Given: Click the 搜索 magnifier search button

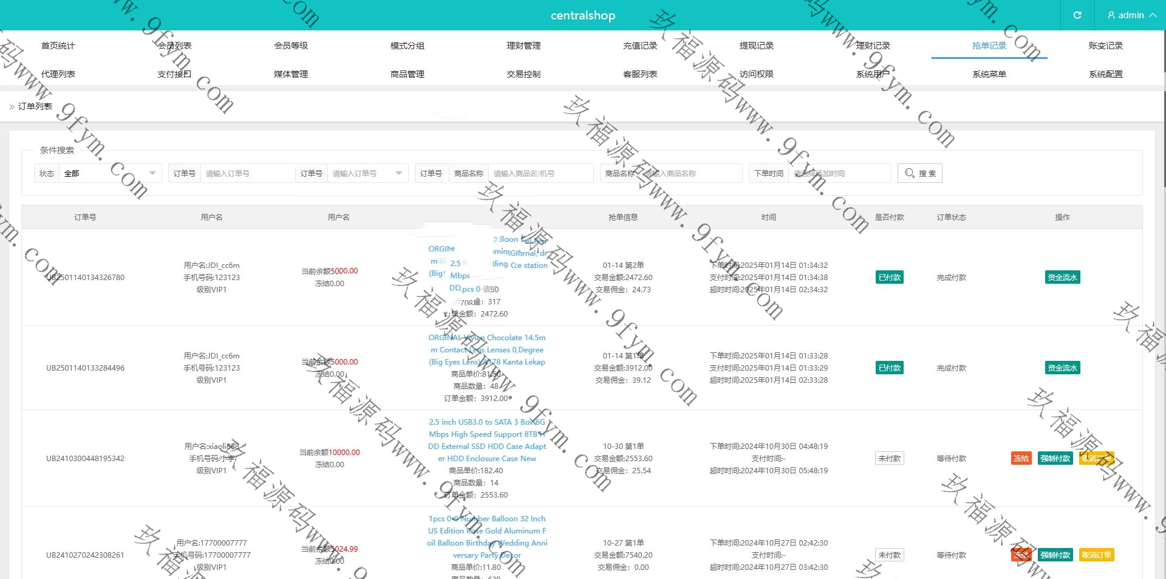Looking at the screenshot, I should tap(919, 173).
